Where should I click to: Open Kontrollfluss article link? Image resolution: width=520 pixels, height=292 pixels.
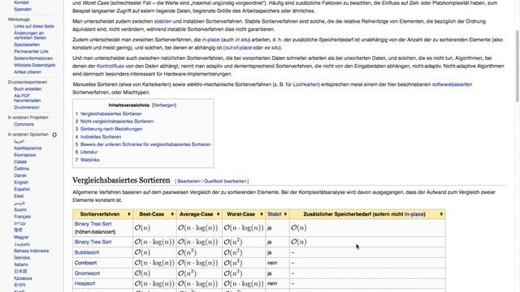(110, 67)
